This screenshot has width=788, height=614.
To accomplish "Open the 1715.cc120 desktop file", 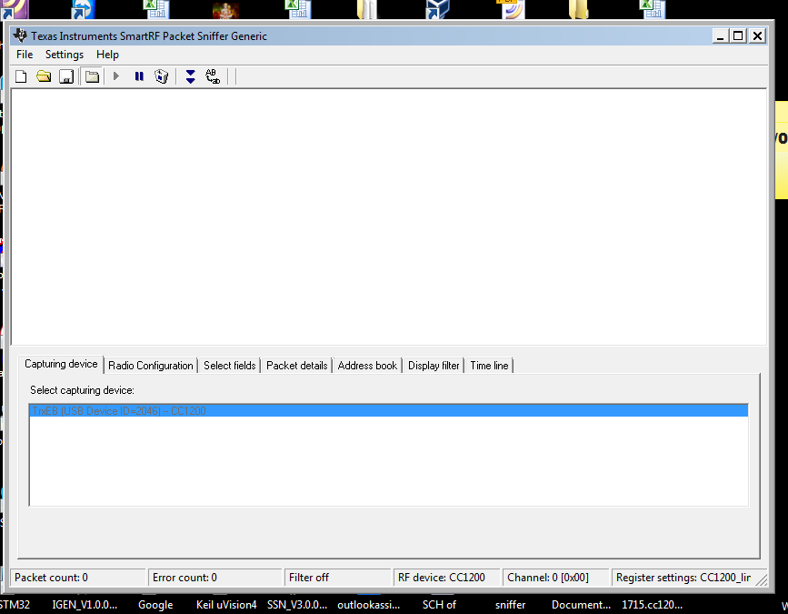I will tap(652, 604).
